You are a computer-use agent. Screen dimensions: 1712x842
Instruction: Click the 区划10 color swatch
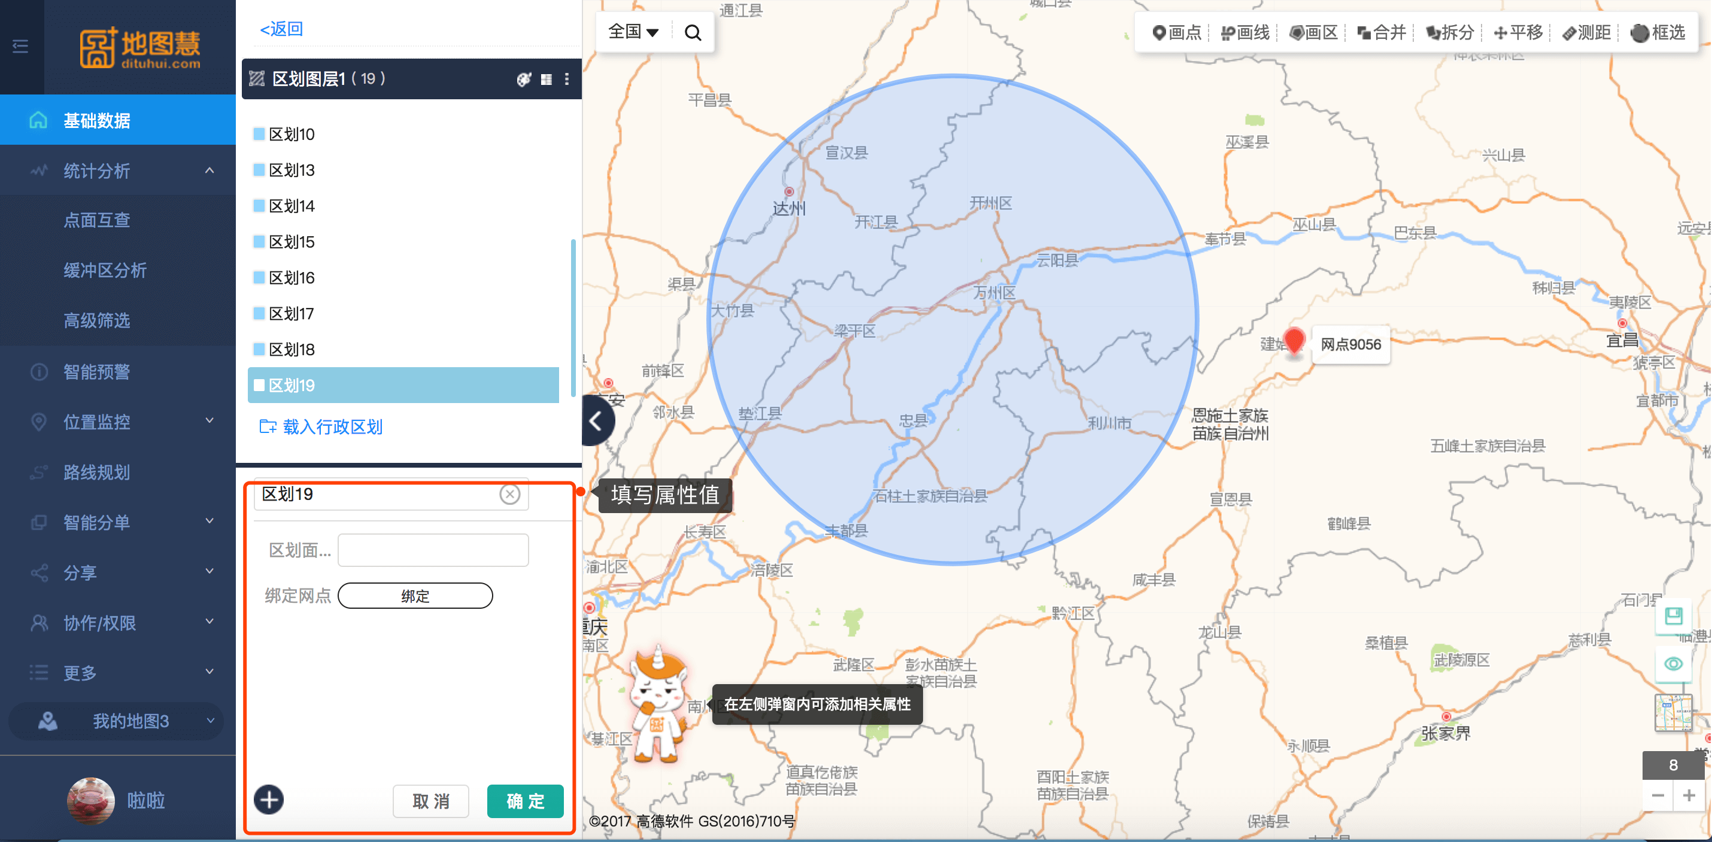pos(259,134)
